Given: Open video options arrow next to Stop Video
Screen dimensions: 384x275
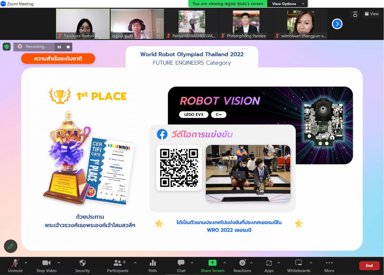Looking at the screenshot, I should point(59,263).
